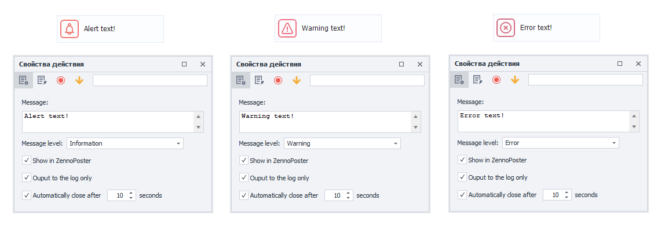Expand the Message level dropdown showing Warning
Viewport: 661px width, 230px height.
[x=342, y=143]
